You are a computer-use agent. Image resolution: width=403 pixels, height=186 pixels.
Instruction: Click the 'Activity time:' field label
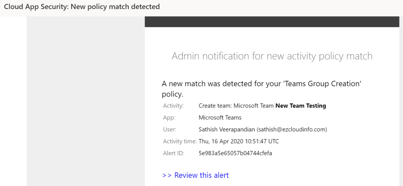[179, 141]
